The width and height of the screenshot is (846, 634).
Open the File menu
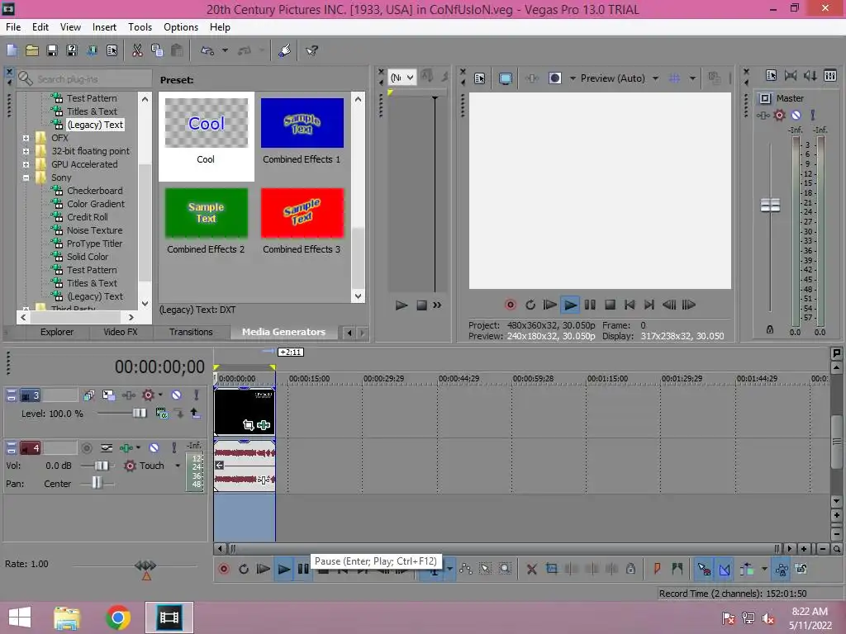(13, 27)
